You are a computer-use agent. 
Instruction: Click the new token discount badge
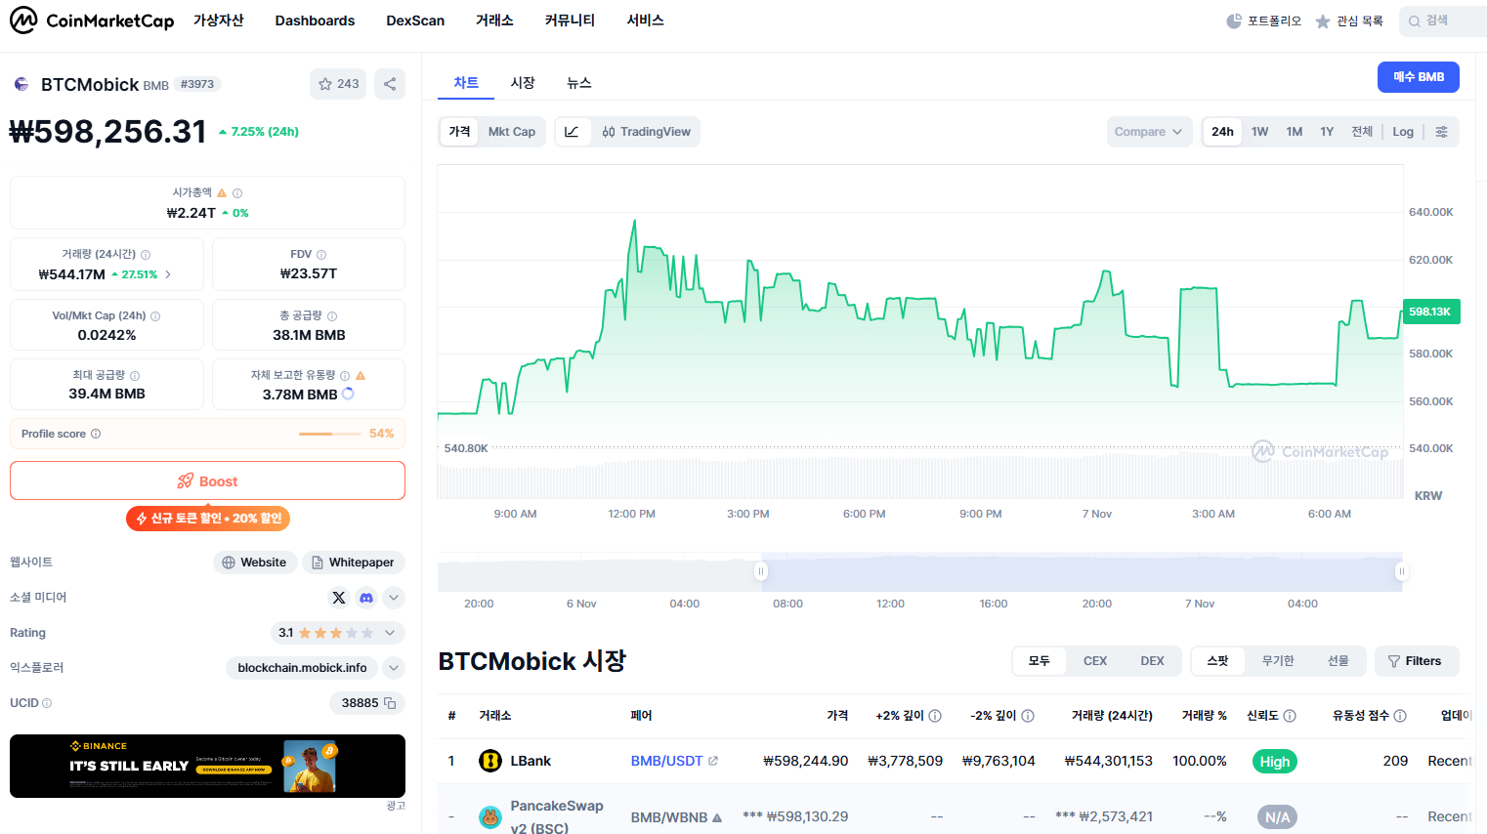(x=207, y=519)
